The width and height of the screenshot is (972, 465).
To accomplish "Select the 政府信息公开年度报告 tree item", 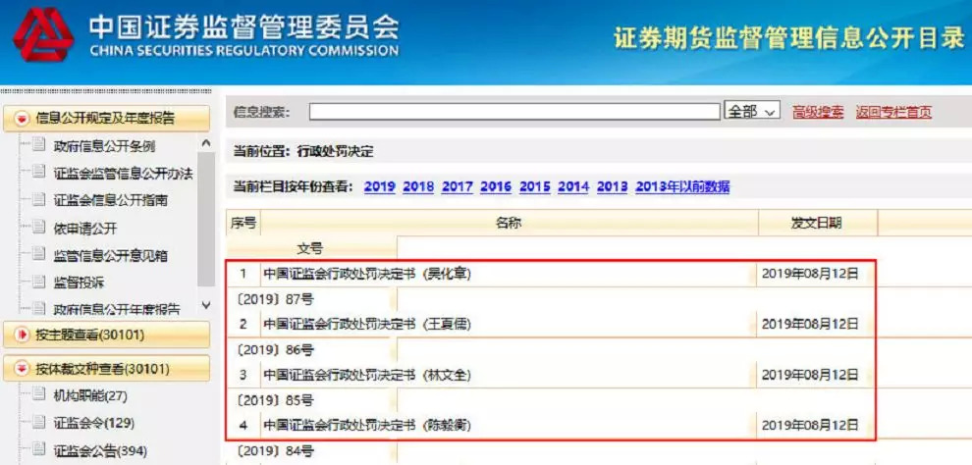I will (117, 308).
